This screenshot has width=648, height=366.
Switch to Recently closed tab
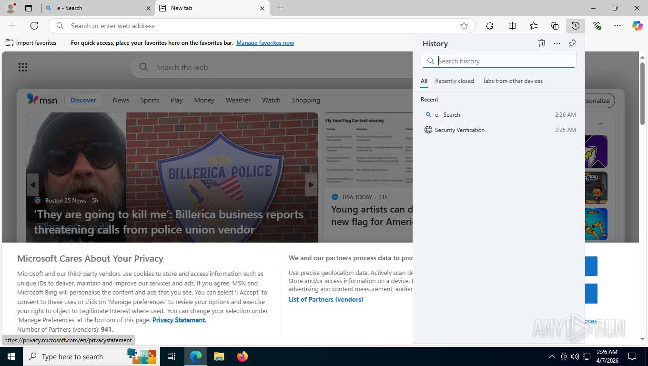pyautogui.click(x=455, y=81)
